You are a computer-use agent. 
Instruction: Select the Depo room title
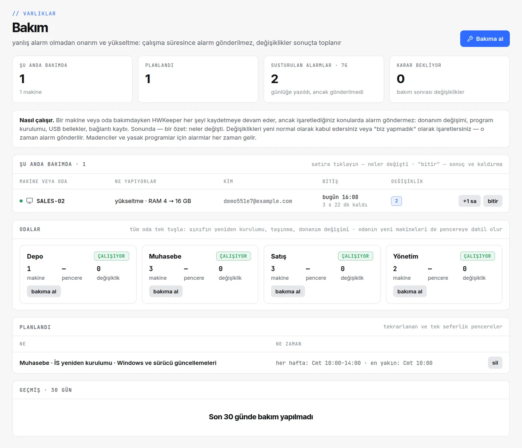click(x=35, y=256)
